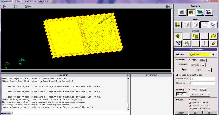
Task: Open the Zones operation icon
Action: 200,13
